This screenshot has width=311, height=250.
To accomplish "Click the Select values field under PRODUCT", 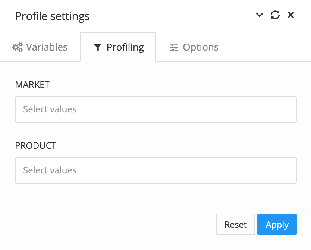I will pyautogui.click(x=155, y=170).
